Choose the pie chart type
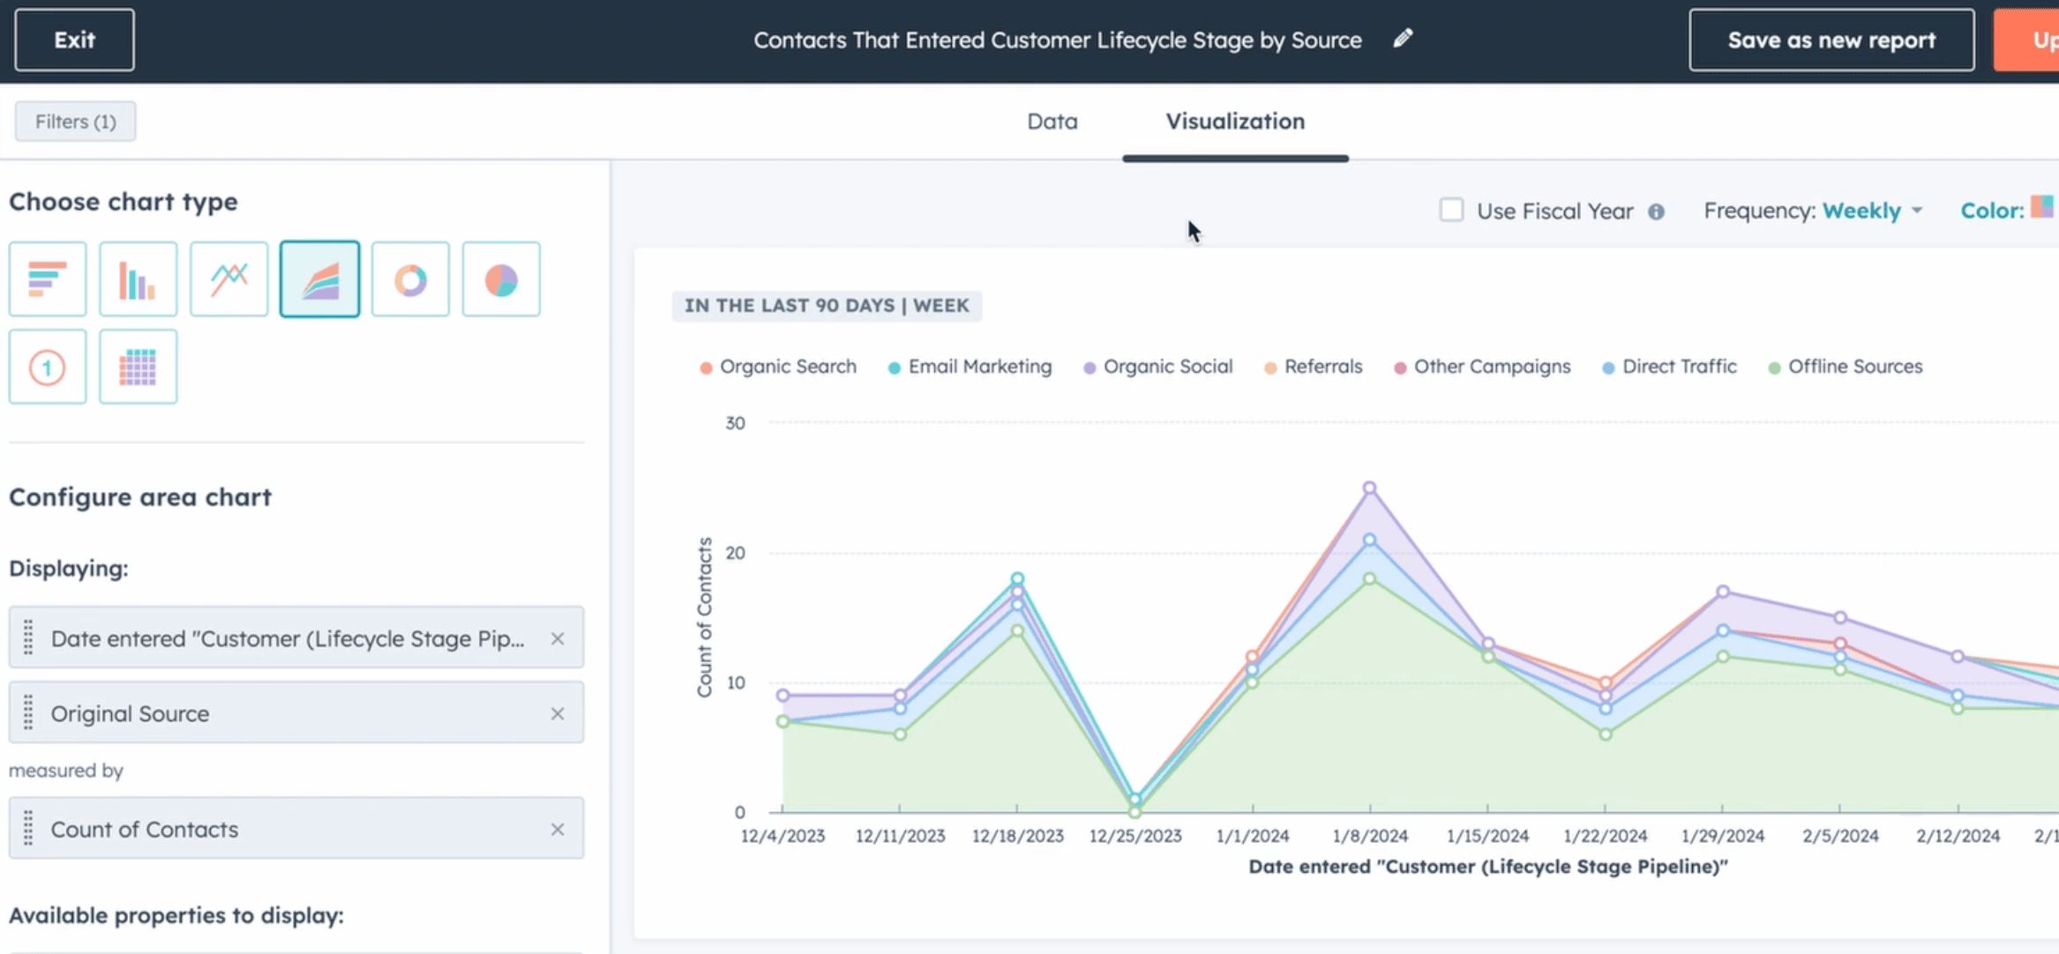The width and height of the screenshot is (2059, 954). tap(500, 279)
